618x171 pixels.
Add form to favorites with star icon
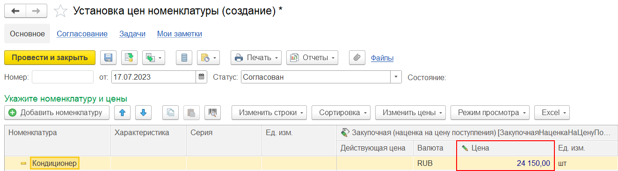pyautogui.click(x=61, y=11)
